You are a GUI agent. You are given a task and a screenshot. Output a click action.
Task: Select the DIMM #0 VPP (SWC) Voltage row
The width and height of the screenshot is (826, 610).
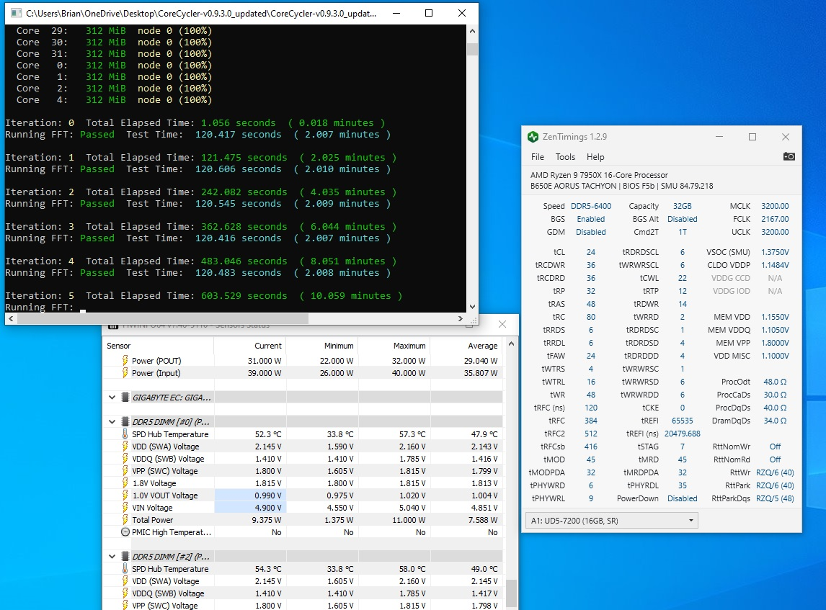303,471
